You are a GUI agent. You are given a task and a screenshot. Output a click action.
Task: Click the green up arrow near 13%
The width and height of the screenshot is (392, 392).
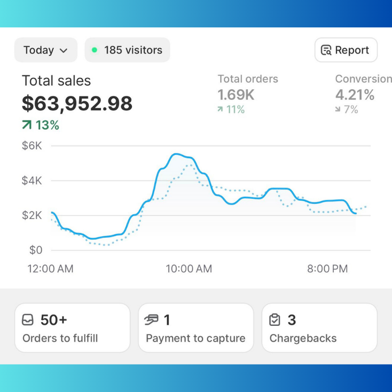tap(26, 125)
